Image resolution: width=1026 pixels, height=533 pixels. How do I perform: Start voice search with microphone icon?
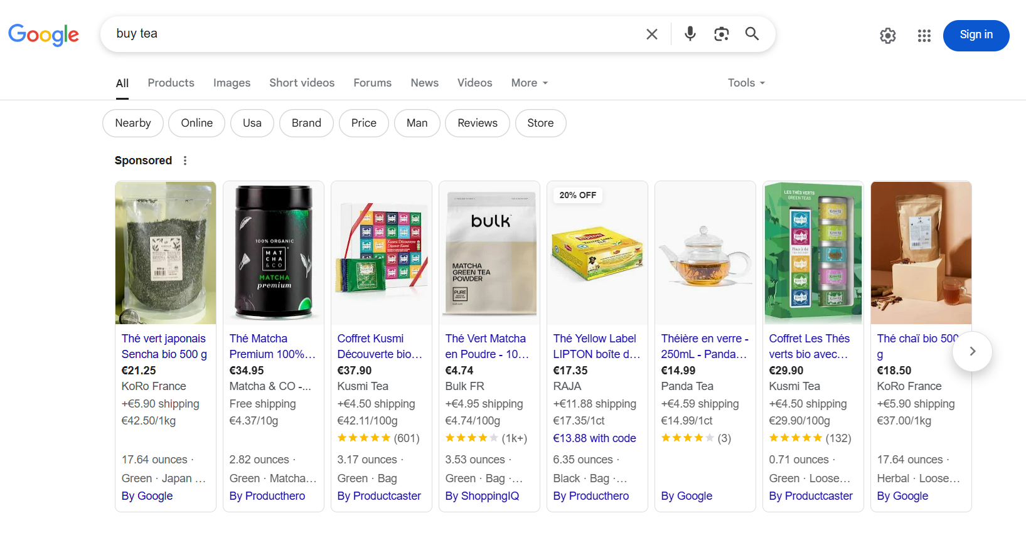point(690,34)
